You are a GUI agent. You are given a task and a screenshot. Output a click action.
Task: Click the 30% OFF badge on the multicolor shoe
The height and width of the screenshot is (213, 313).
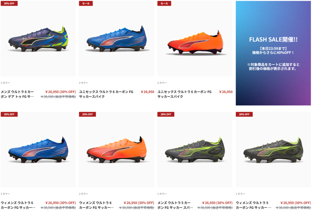point(9,3)
